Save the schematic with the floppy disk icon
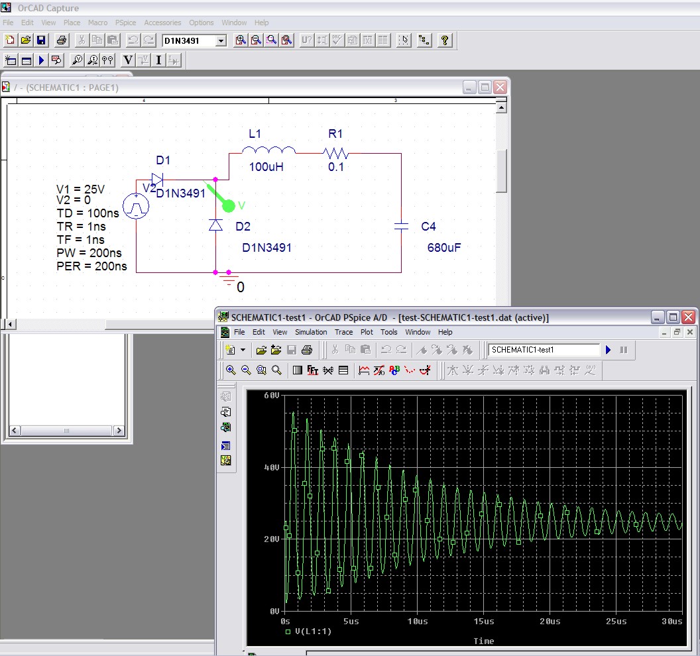Image resolution: width=700 pixels, height=656 pixels. 41,40
